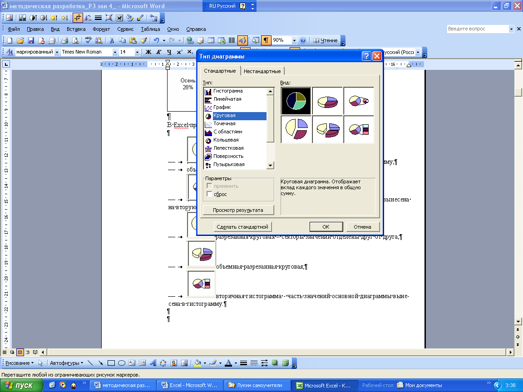The height and width of the screenshot is (392, 523).
Task: Click the Insert Excel worksheet icon
Action: 222,40
